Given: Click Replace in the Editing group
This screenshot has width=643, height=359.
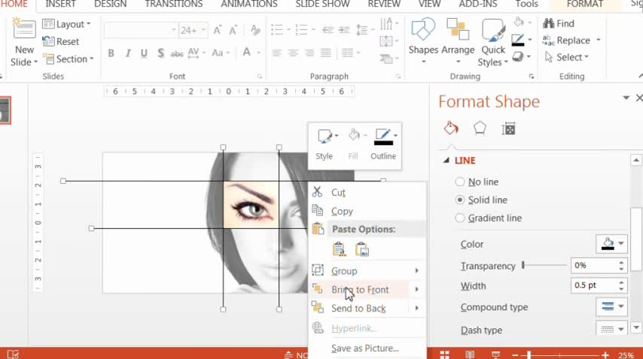Looking at the screenshot, I should click(x=567, y=40).
